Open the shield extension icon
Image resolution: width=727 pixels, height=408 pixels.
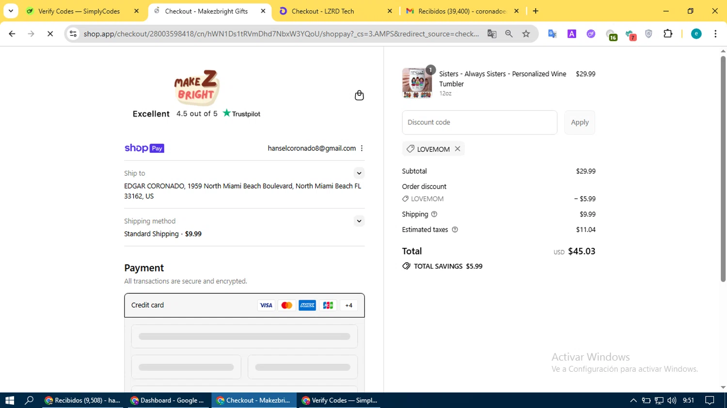pos(648,34)
